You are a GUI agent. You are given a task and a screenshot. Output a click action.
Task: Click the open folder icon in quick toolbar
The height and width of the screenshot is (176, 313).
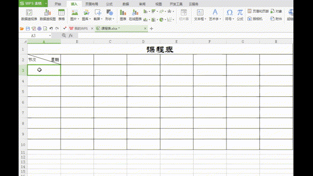coord(22,29)
